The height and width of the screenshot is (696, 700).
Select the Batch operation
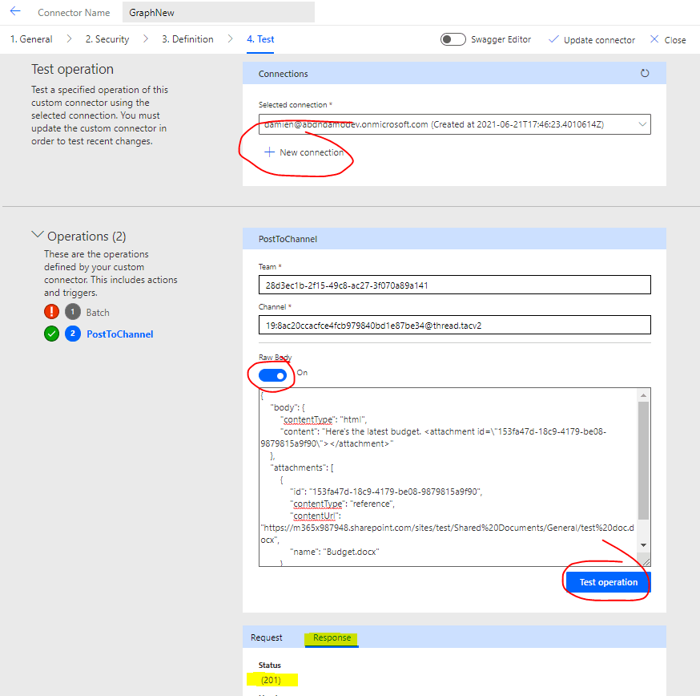98,313
